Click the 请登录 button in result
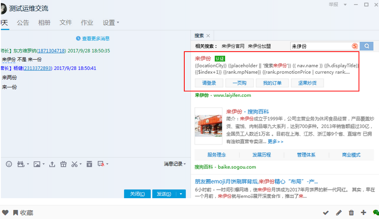This screenshot has height=219, width=379. click(x=209, y=83)
